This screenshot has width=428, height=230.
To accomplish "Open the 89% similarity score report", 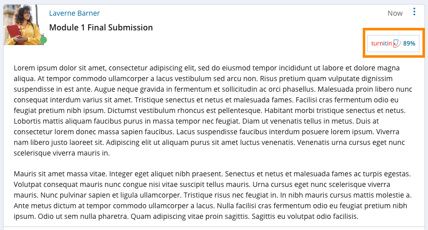I will click(409, 44).
